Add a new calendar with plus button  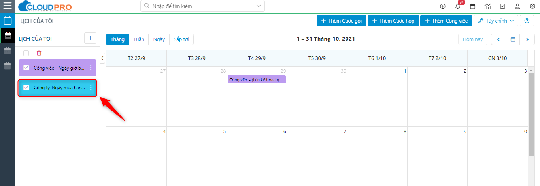90,38
